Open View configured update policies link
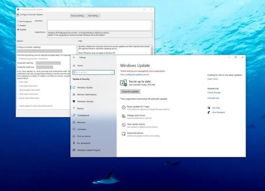The height and width of the screenshot is (191, 265). coord(135,75)
